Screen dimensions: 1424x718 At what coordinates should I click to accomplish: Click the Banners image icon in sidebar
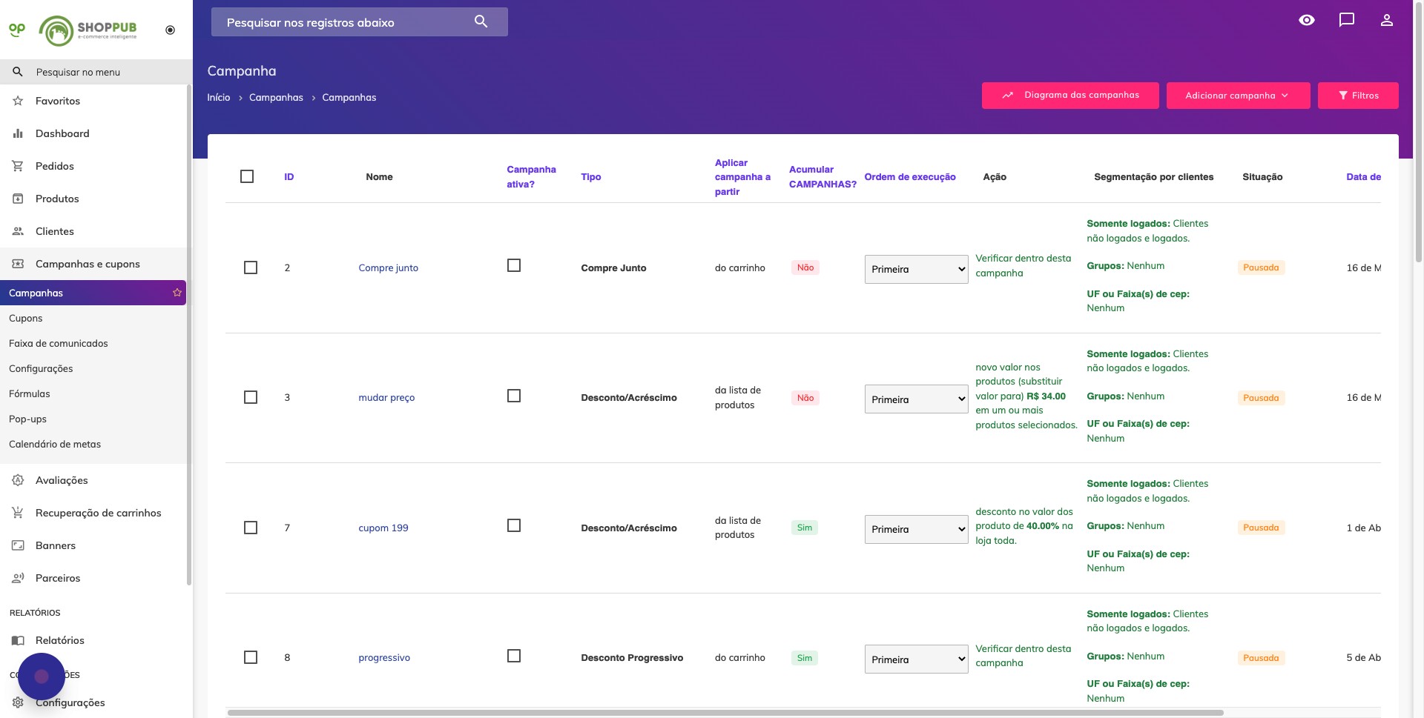(x=18, y=545)
